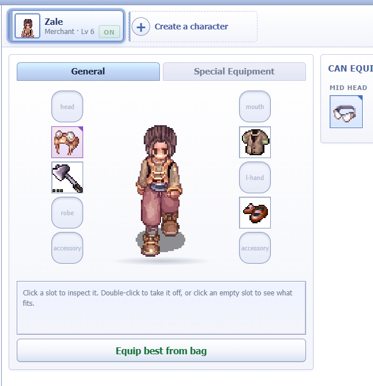Select the empty left-side accessory slot
This screenshot has width=373, height=386.
(67, 248)
